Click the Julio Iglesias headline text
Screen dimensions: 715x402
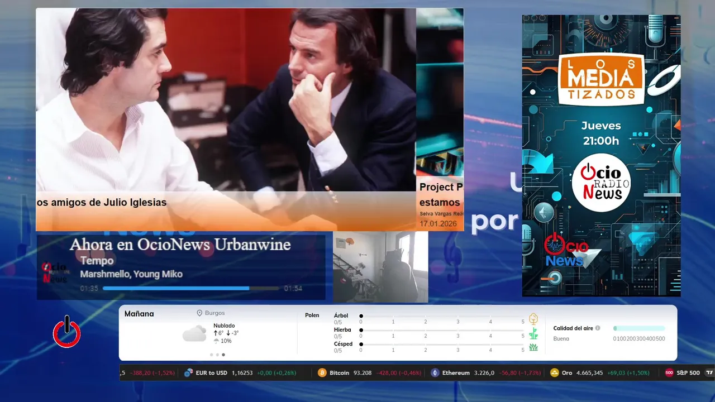(x=102, y=203)
